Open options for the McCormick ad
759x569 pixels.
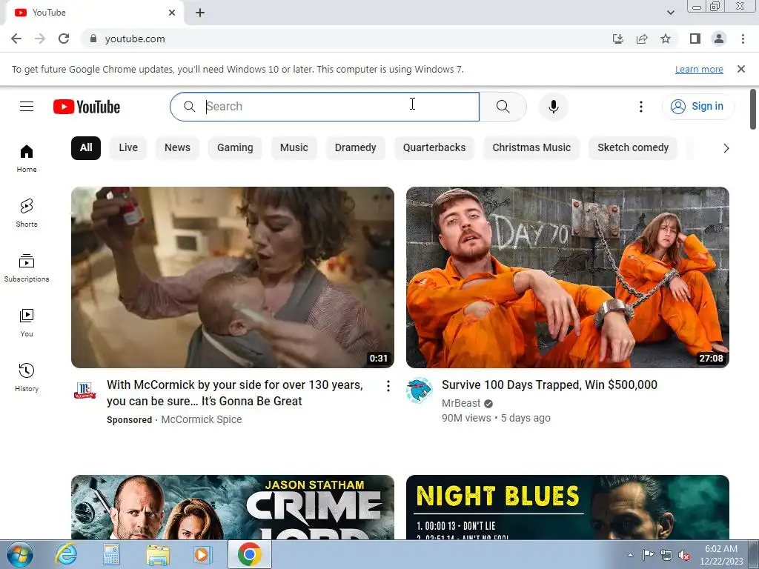[388, 385]
